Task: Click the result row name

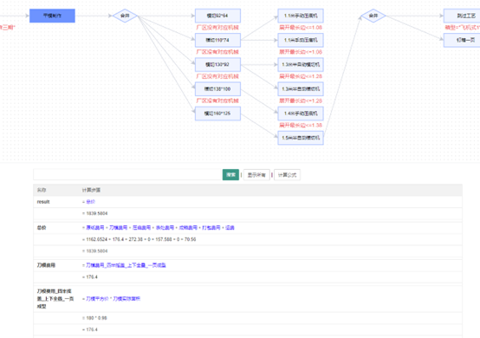Action: (43, 202)
